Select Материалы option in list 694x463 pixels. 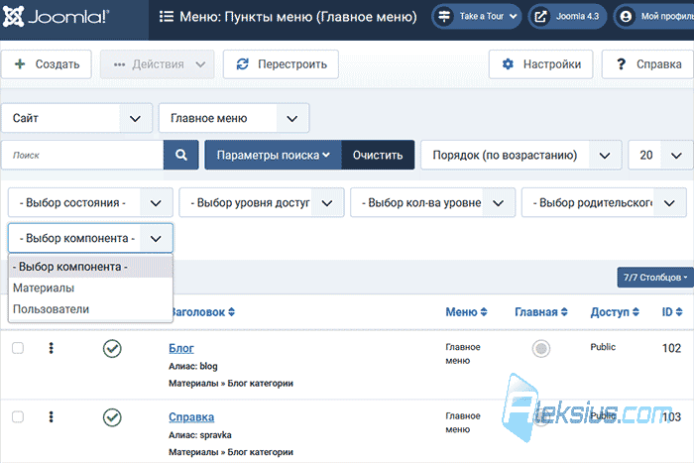point(91,289)
